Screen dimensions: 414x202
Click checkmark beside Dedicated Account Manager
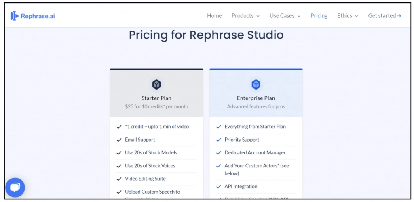219,153
